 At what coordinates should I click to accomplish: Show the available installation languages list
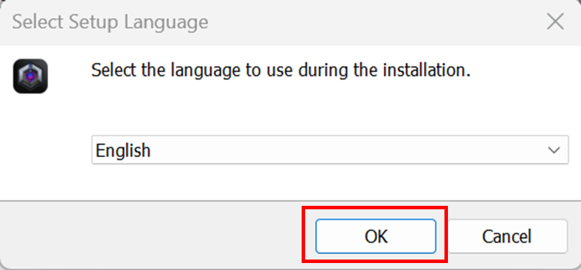(x=554, y=150)
